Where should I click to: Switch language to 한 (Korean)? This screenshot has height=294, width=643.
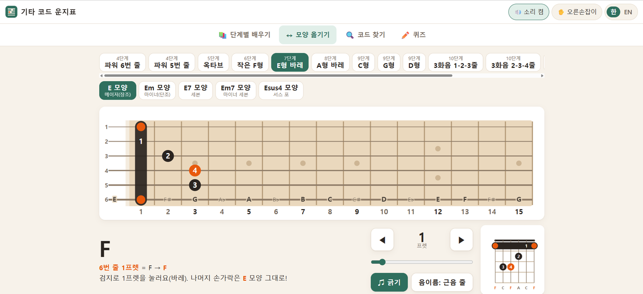[614, 12]
